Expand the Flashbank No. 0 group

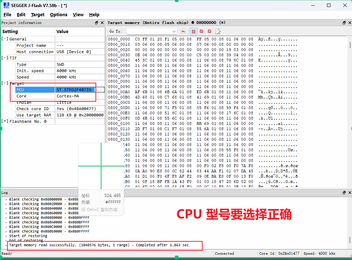[x=5, y=121]
